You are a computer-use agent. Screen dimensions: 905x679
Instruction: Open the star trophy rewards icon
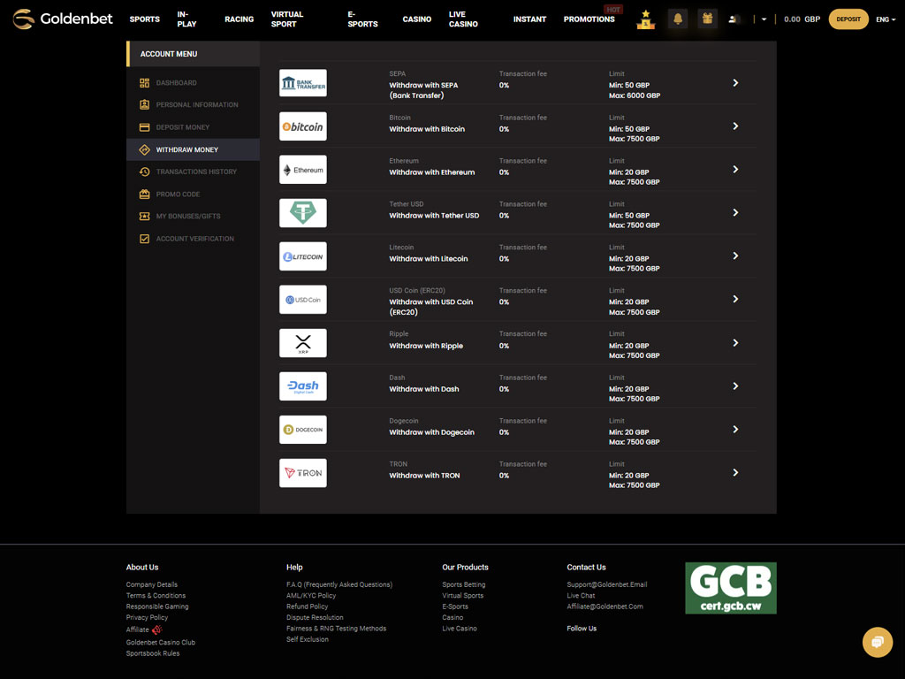(x=645, y=19)
